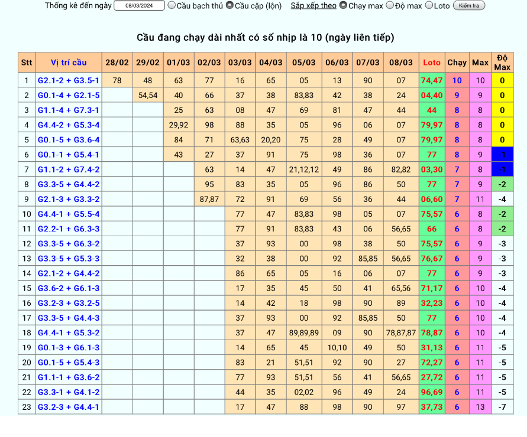Click the 'G3.2-3 + G4.4-1' link in the last row
This screenshot has height=437, width=527.
(x=69, y=407)
